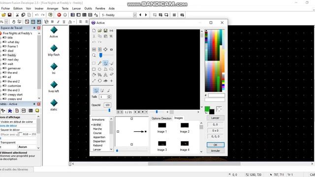Select the Marche animation
The height and width of the screenshot is (177, 315).
[x=97, y=129]
